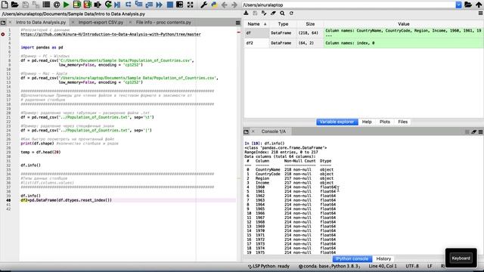
Task: Run cell and advance icon
Action: tap(87, 5)
